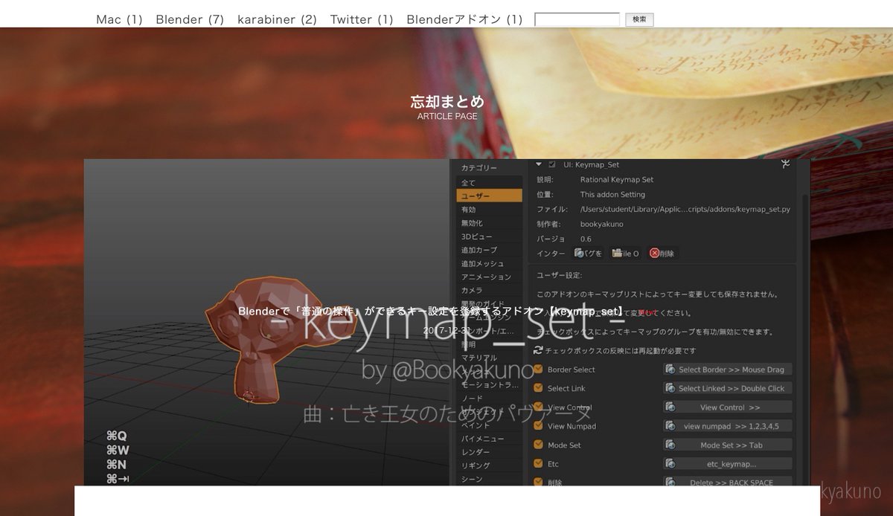
Task: Select the レンダー category
Action: coord(489,452)
